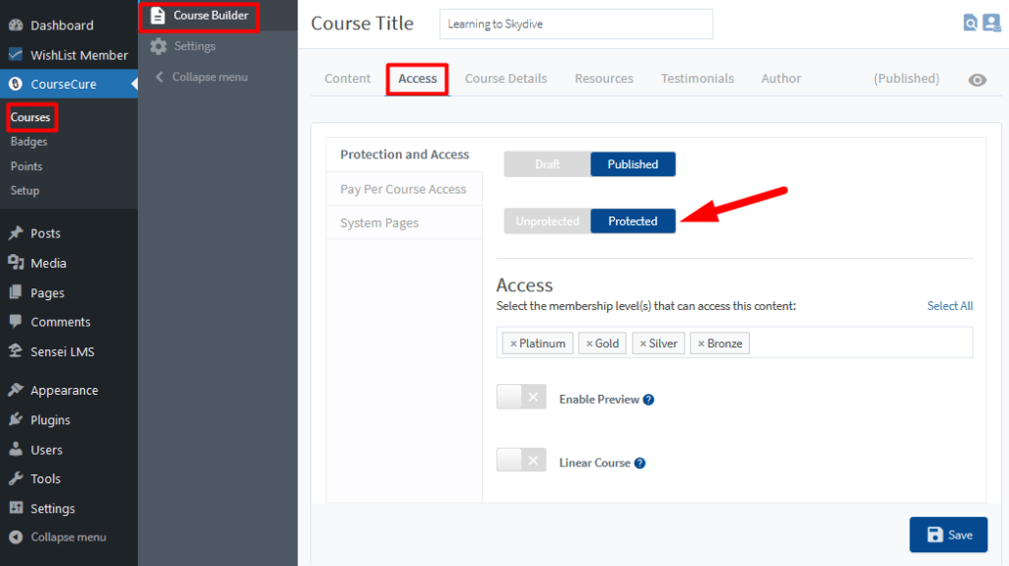Open Badges submenu item

point(29,142)
